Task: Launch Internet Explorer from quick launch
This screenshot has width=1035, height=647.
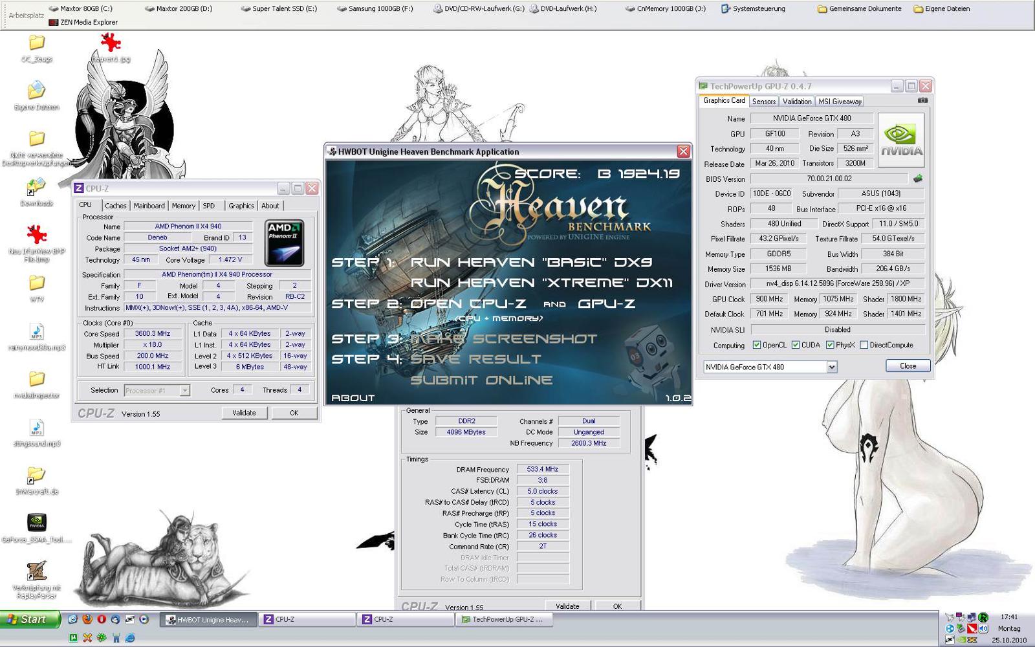Action: coord(130,637)
